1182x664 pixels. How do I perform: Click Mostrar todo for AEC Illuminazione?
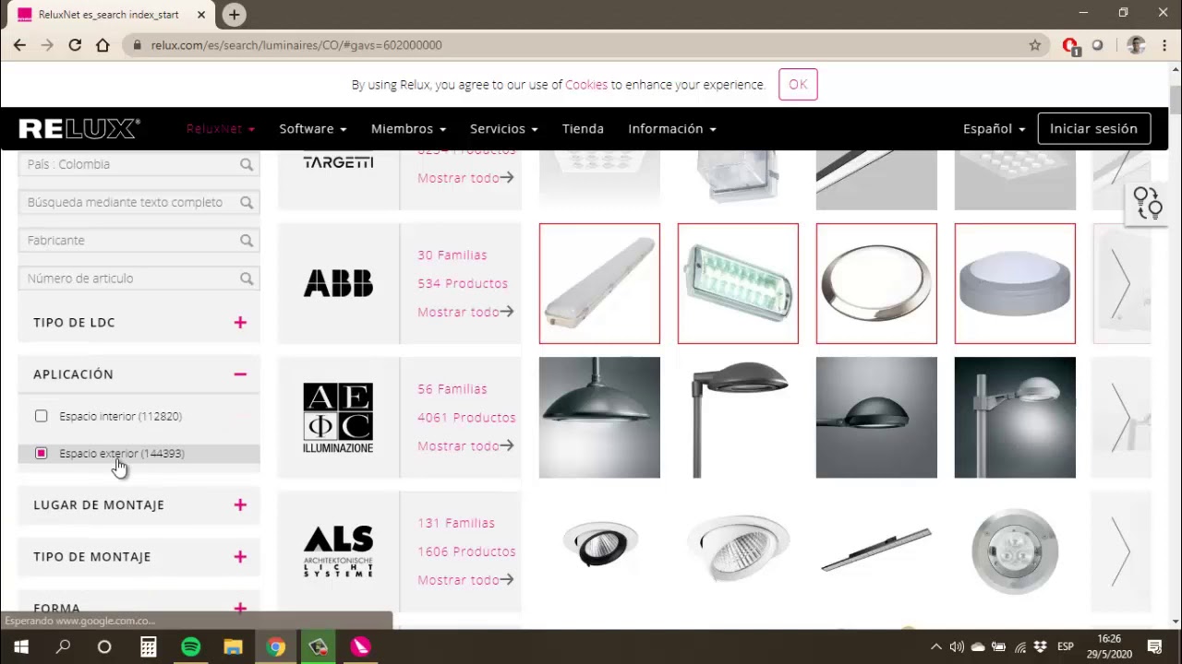(465, 445)
